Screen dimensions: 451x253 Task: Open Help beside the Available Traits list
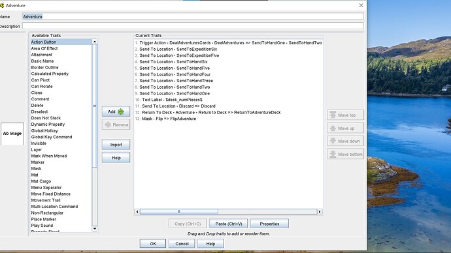pos(116,158)
